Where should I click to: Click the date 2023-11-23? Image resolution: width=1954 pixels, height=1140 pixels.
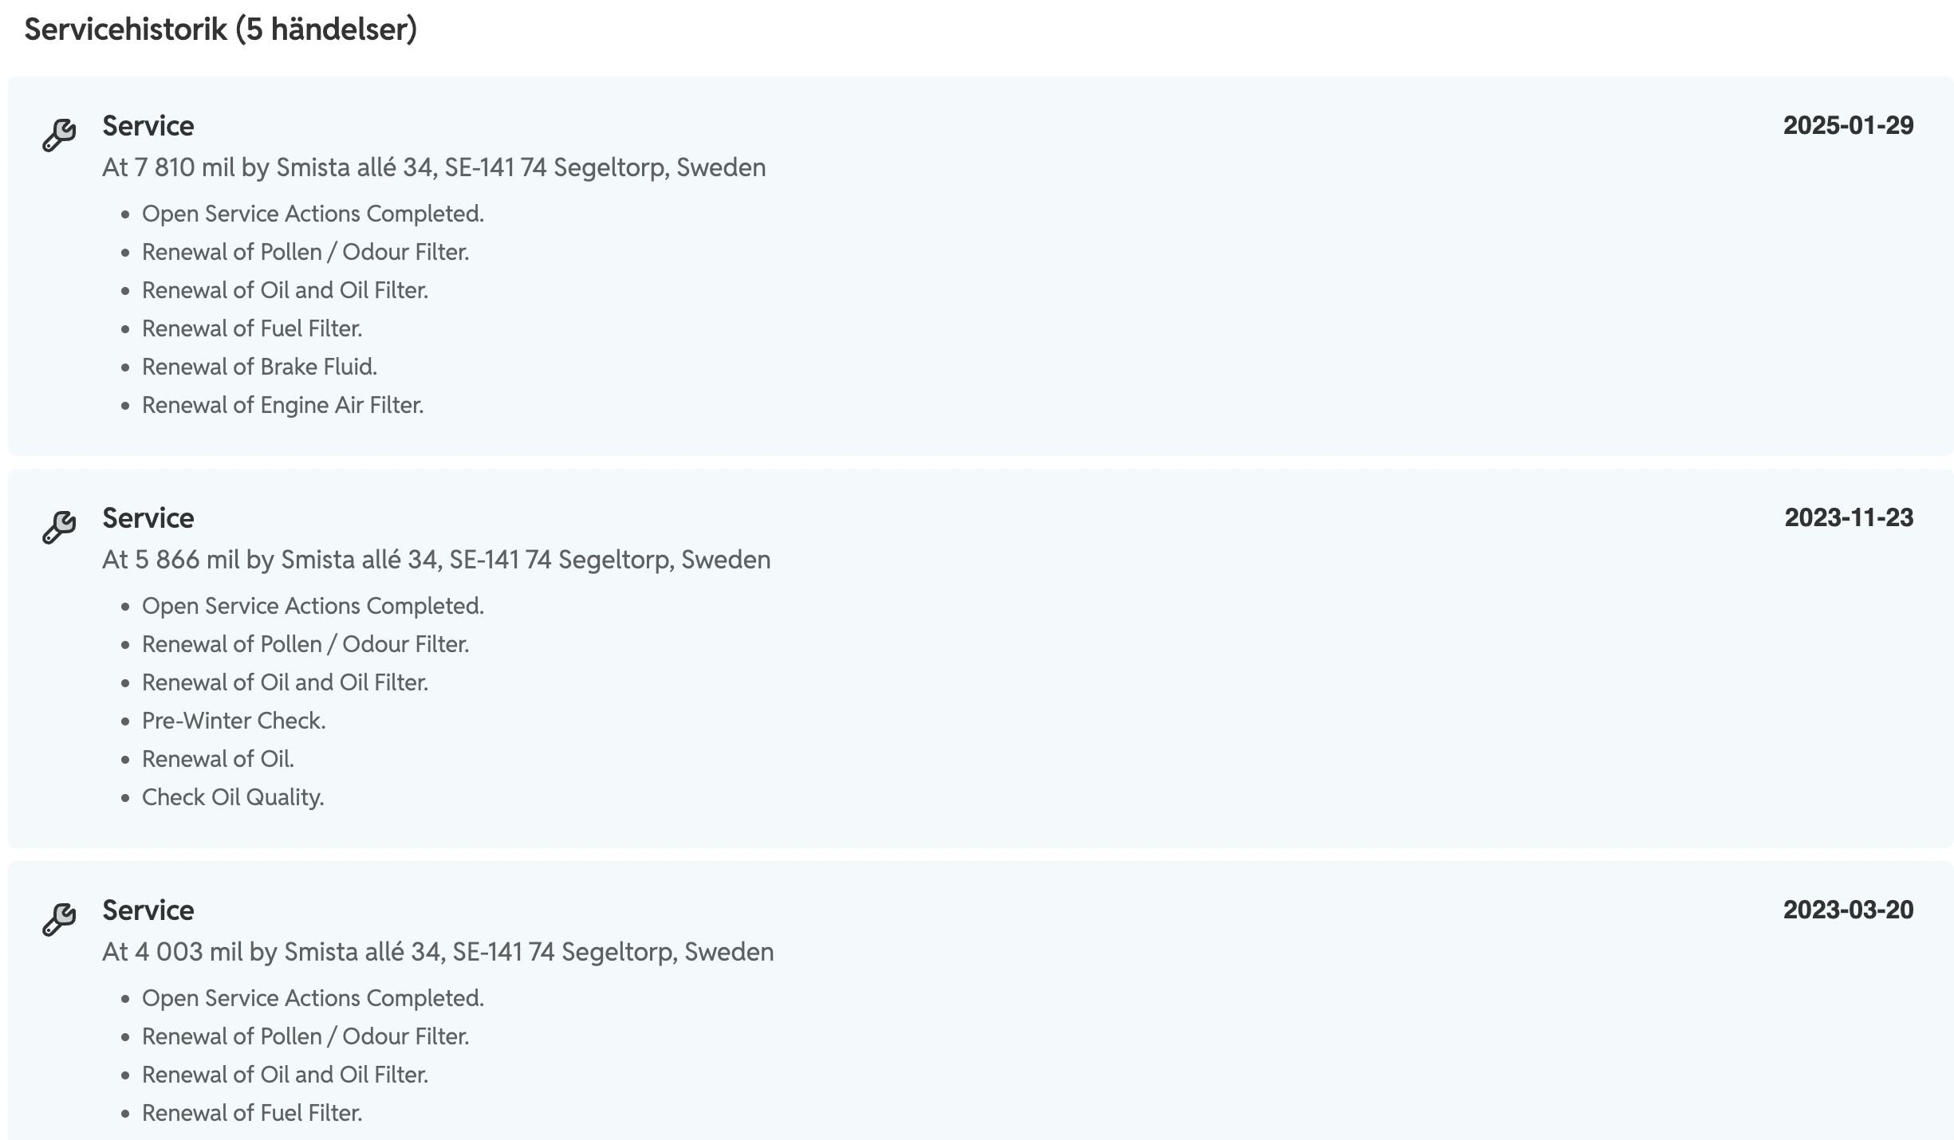click(x=1849, y=517)
